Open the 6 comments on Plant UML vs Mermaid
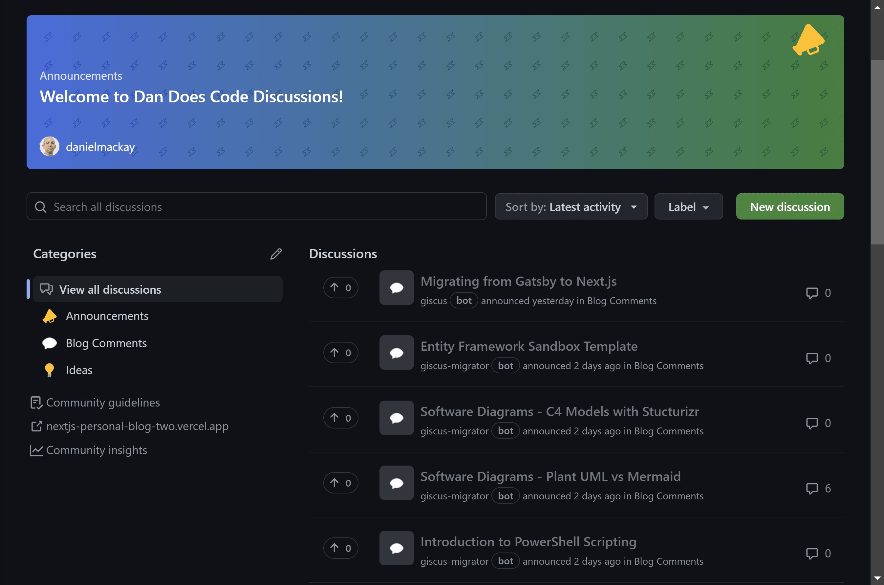Viewport: 884px width, 585px height. 818,488
